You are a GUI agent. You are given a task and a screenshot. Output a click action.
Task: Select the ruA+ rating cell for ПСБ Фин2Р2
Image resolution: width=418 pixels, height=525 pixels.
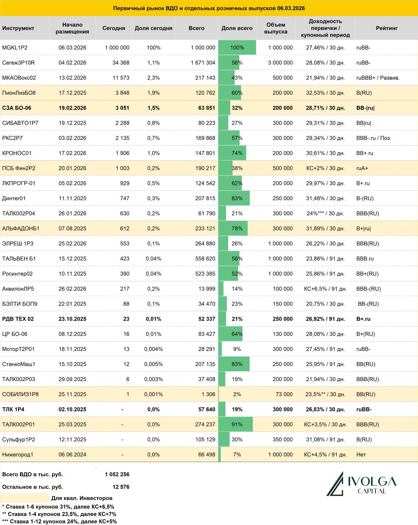point(362,168)
